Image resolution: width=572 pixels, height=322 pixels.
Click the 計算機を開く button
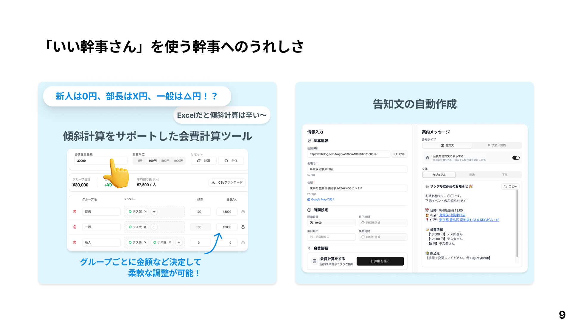tap(380, 261)
